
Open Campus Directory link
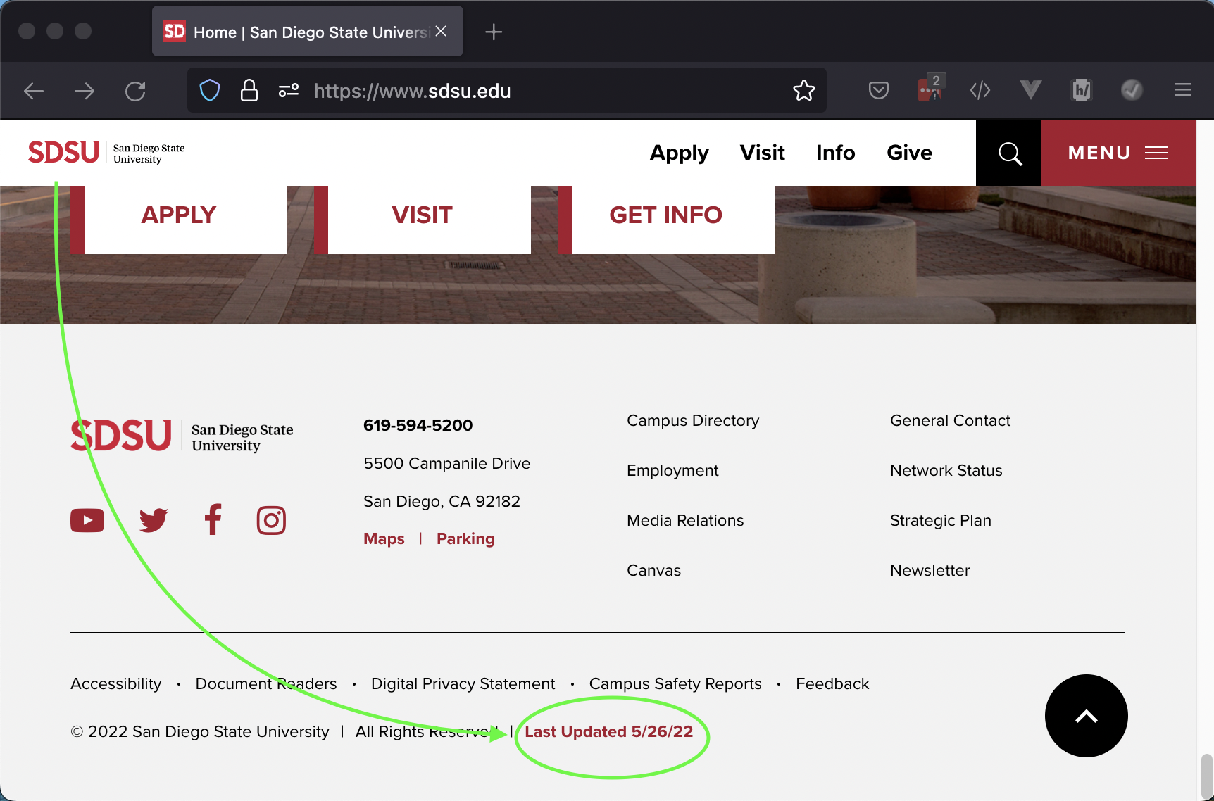693,421
